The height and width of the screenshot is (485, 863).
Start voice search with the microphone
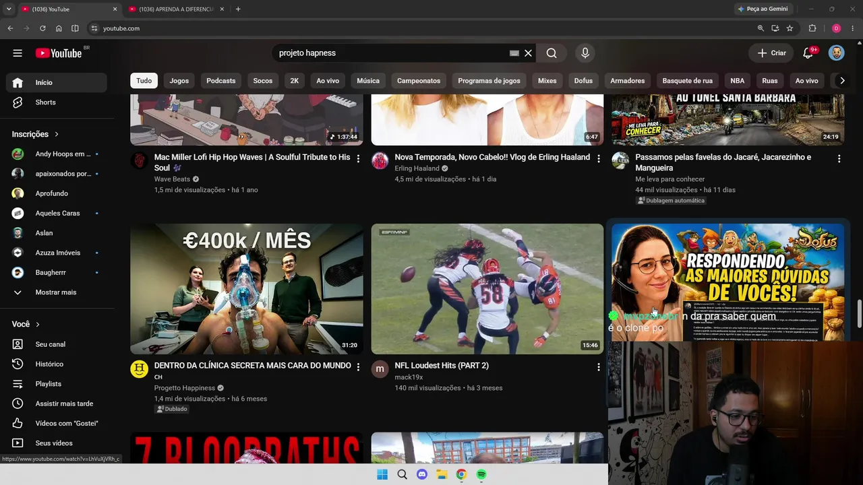click(585, 53)
